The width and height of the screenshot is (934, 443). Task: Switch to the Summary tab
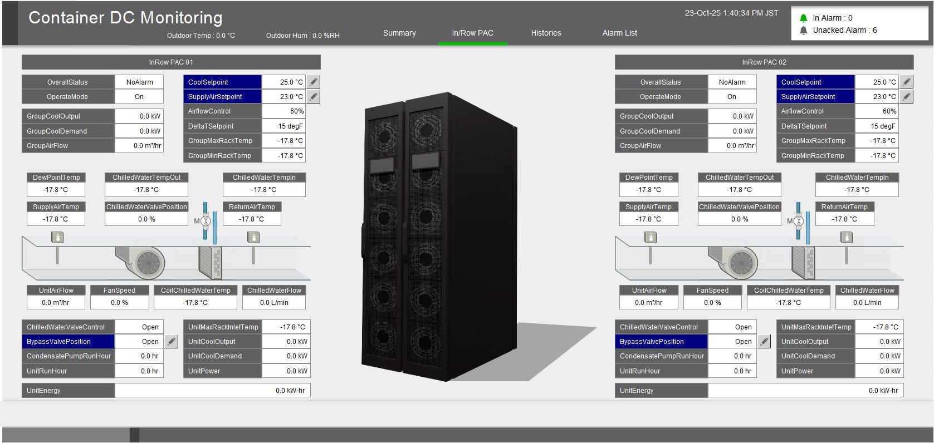tap(399, 33)
